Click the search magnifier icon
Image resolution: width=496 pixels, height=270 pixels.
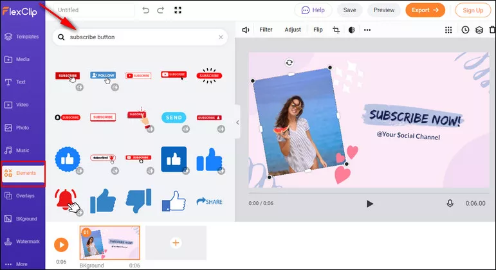point(61,37)
